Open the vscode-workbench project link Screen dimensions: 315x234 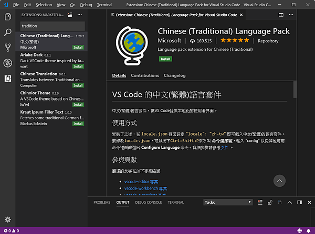[145, 188]
